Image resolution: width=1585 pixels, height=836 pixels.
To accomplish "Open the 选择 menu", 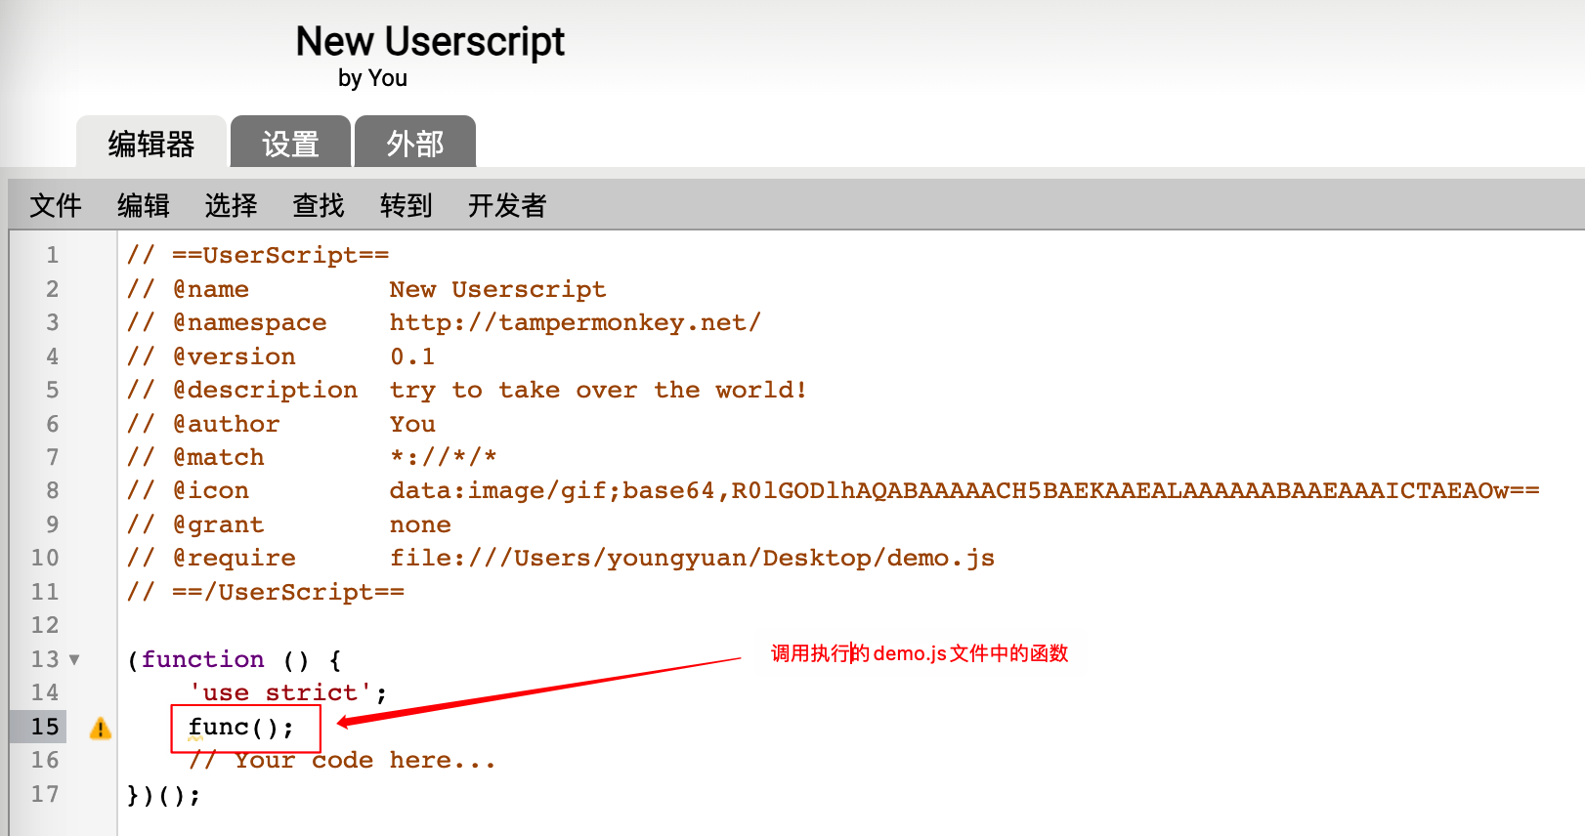I will pos(231,205).
